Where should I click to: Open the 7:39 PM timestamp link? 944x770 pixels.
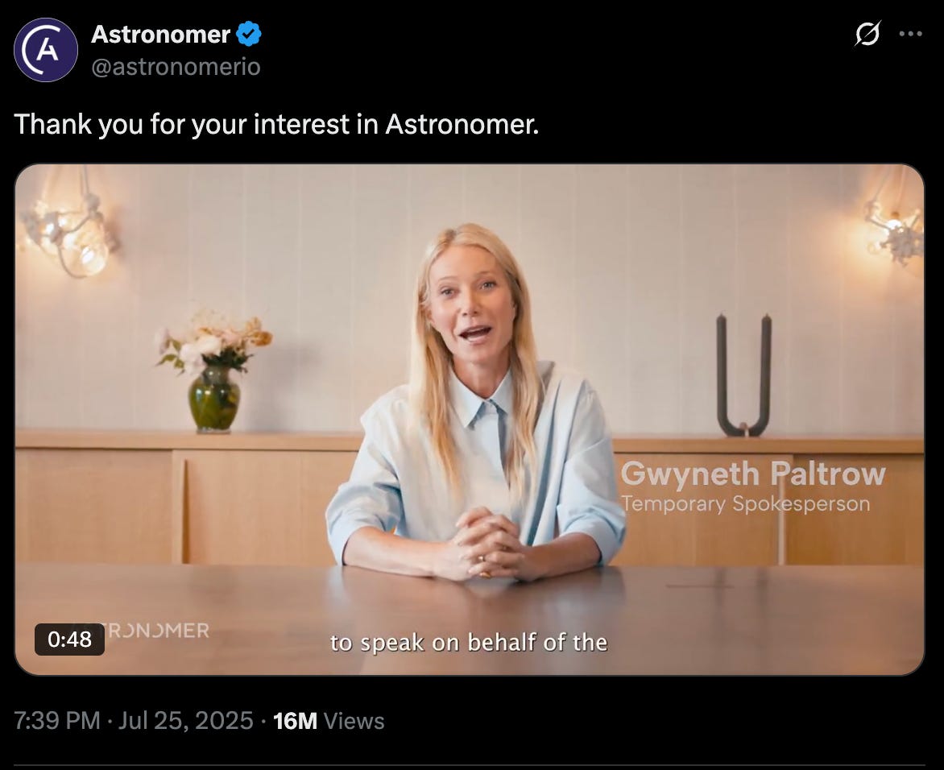pos(57,721)
